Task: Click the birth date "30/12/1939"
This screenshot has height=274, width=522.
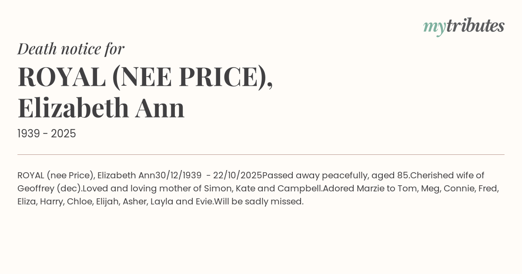Action: 178,175
